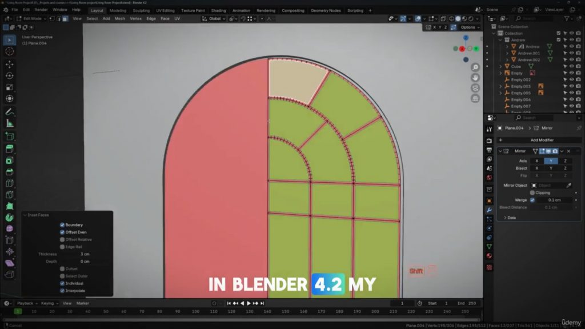Select the Inset Faces tool
585x329 pixels.
[10, 161]
